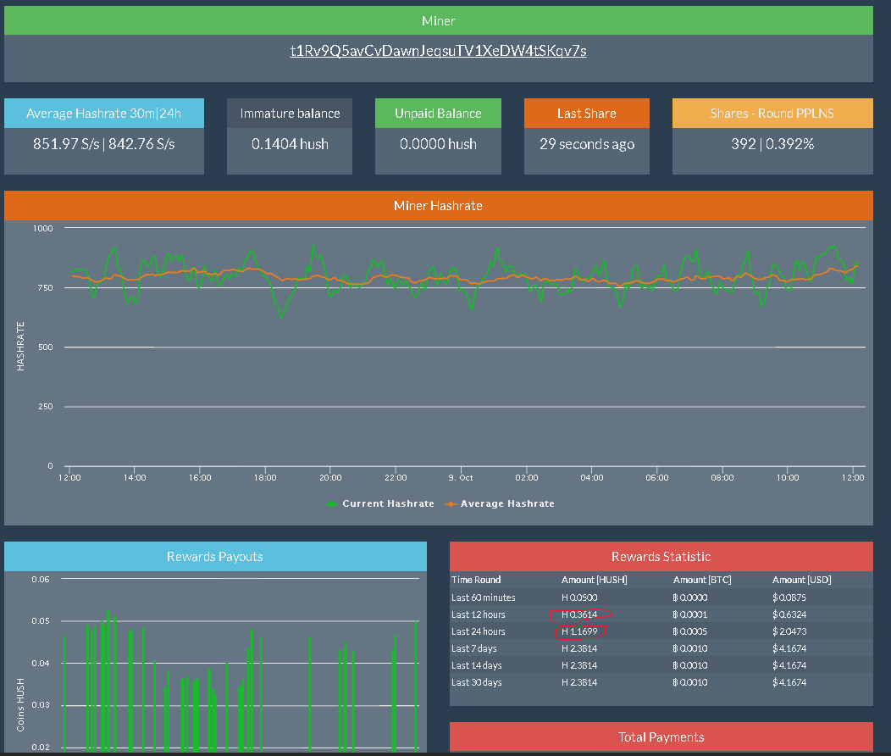Click the 9. Oct marker on time axis

[x=460, y=477]
